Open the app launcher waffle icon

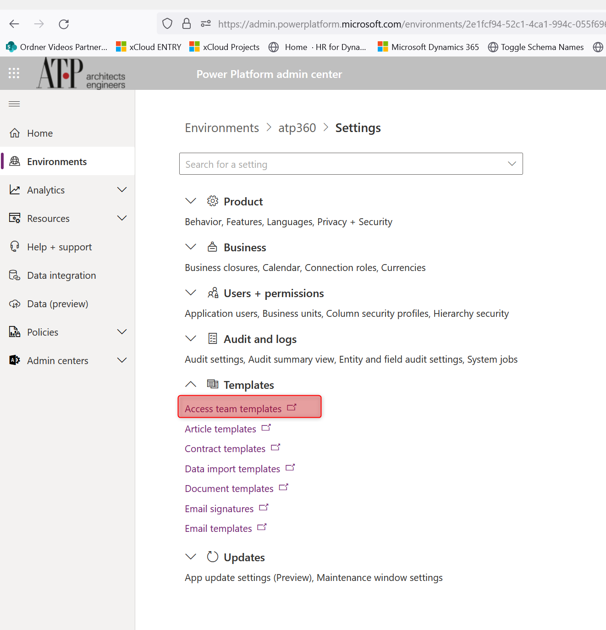click(x=14, y=73)
